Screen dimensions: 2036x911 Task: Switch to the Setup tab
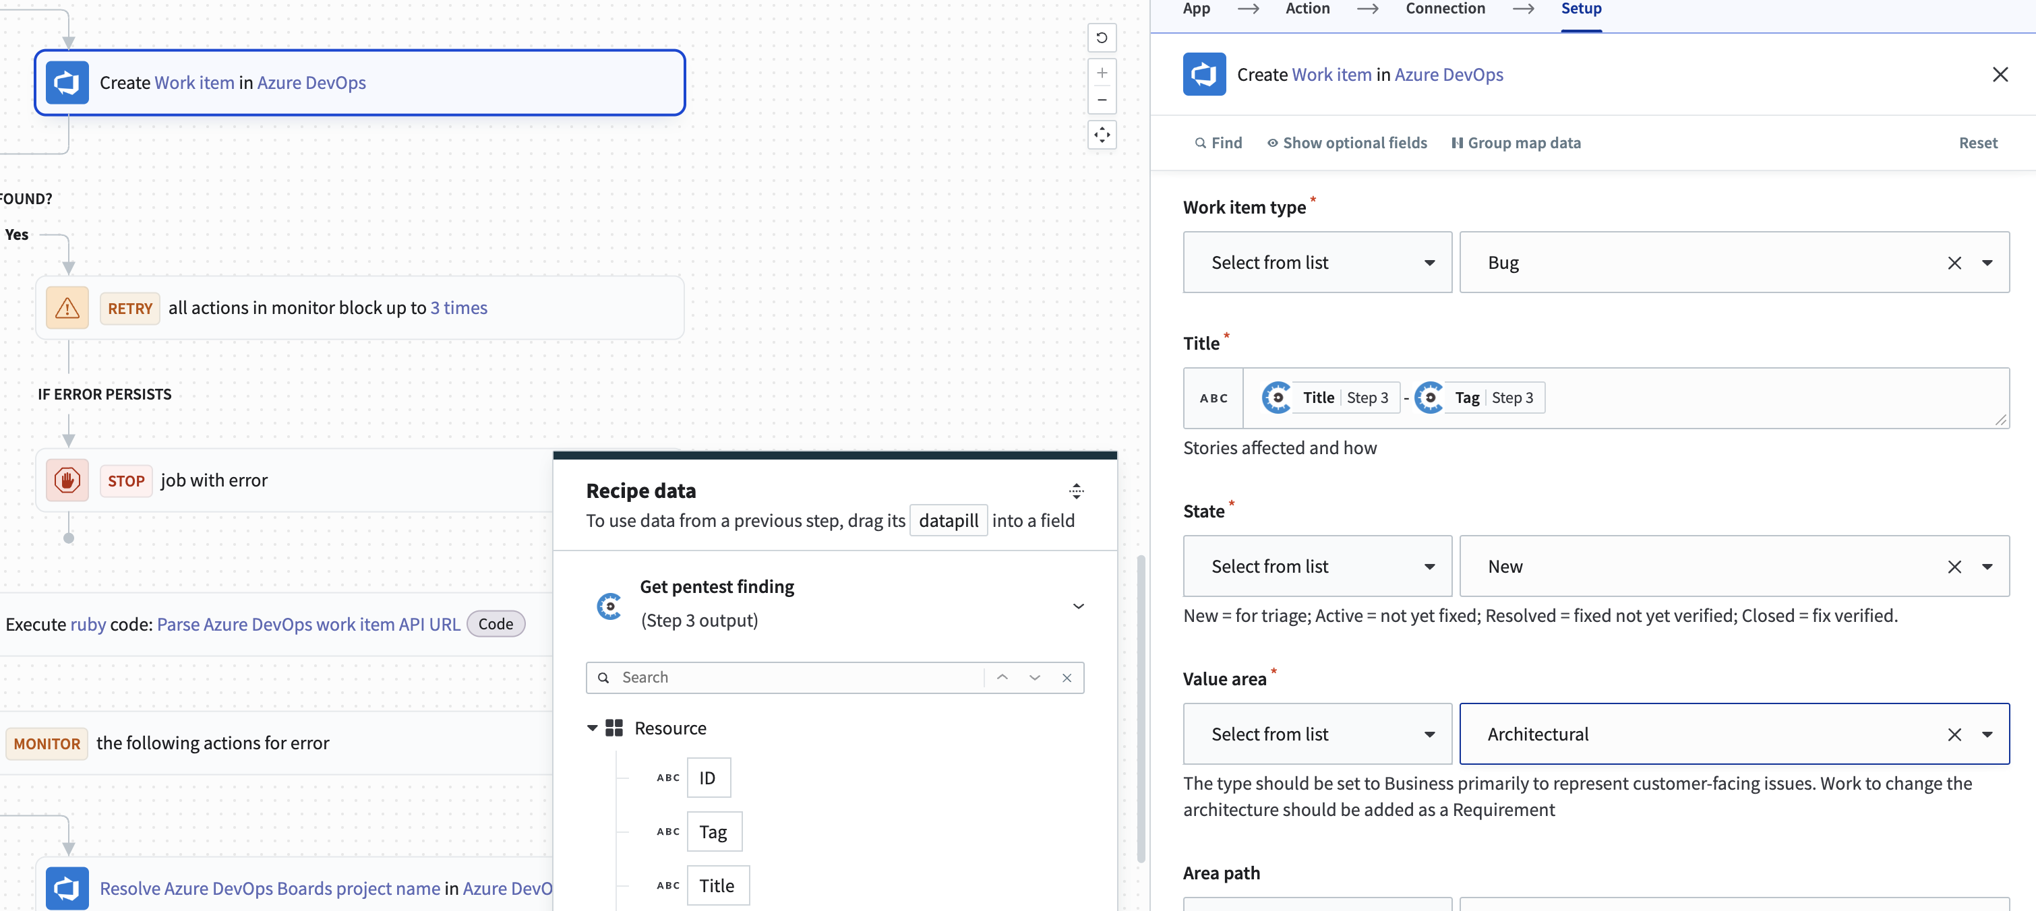pos(1582,9)
